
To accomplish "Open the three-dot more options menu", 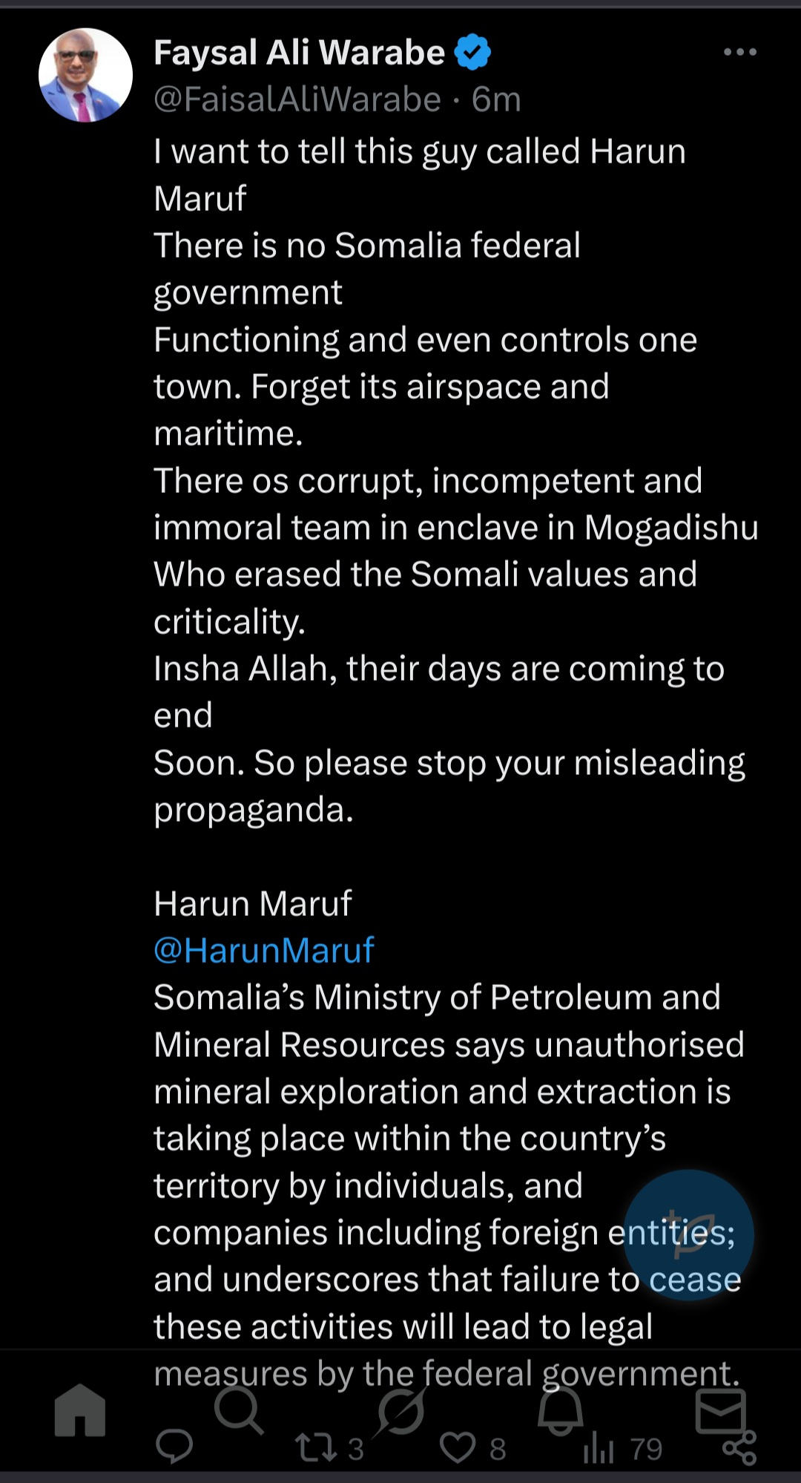I will 739,52.
